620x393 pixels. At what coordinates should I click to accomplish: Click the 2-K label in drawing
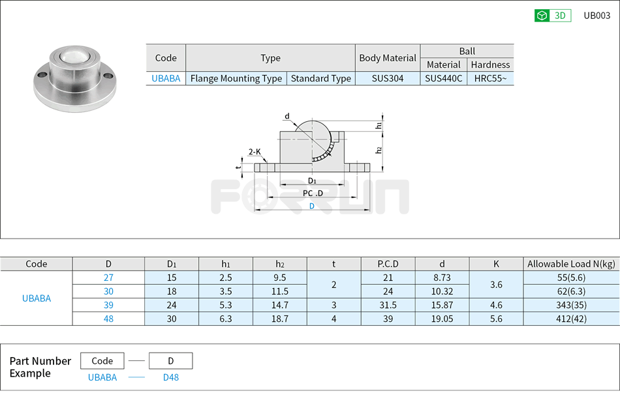[x=255, y=152]
